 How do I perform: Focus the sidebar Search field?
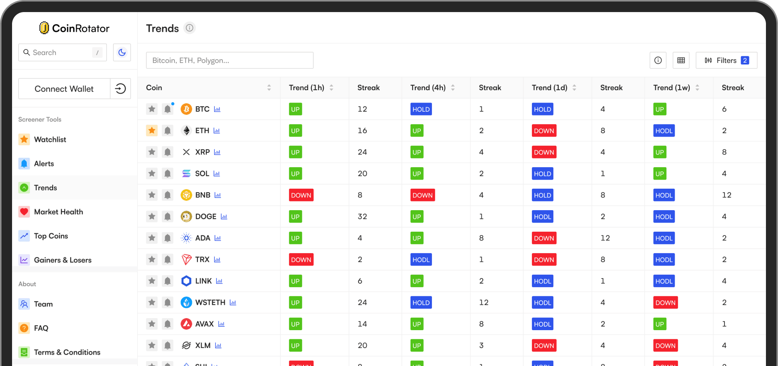click(63, 52)
